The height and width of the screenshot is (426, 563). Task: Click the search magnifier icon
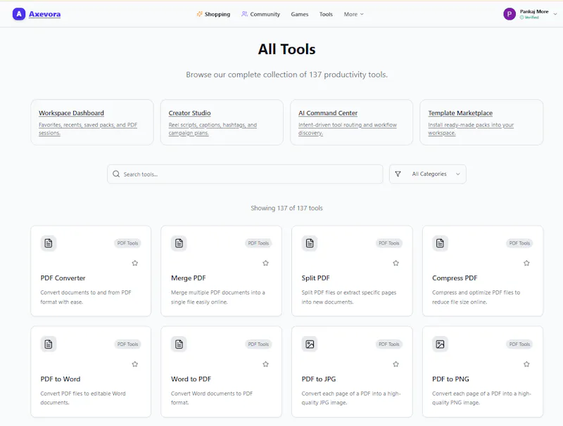click(x=116, y=174)
